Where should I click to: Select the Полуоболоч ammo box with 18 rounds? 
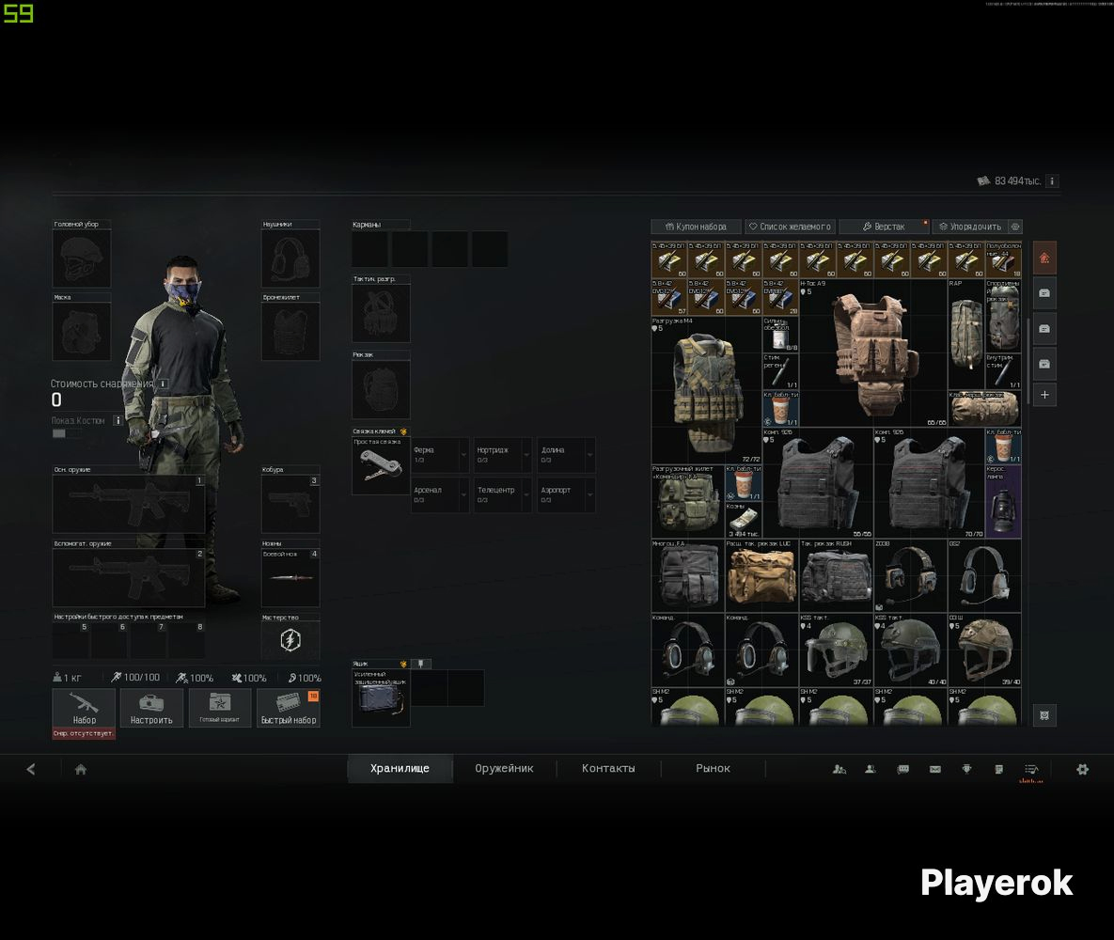tap(1002, 260)
